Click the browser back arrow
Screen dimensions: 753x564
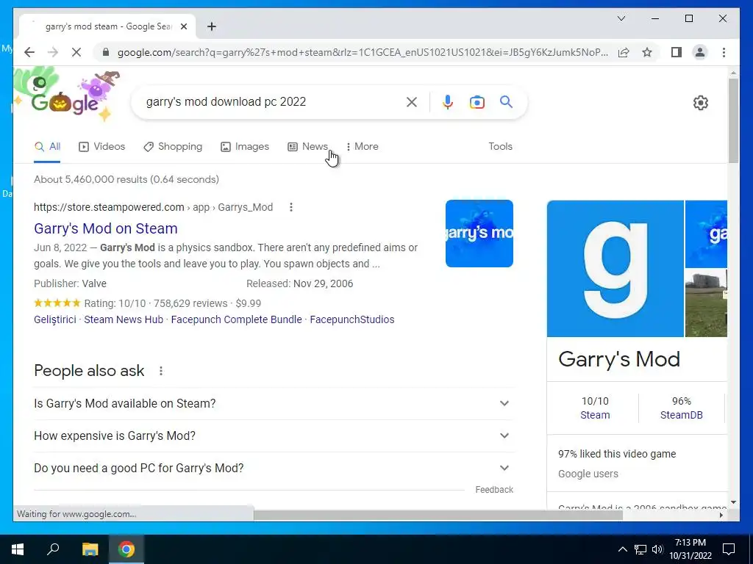(29, 52)
